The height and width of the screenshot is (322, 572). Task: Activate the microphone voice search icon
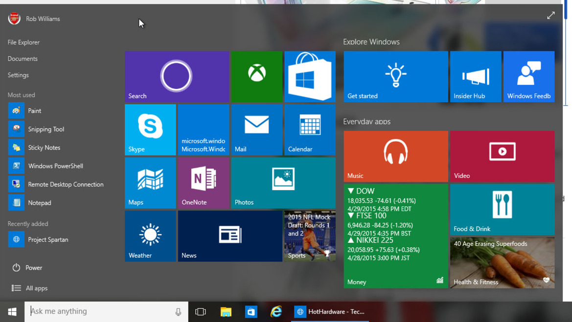click(x=179, y=312)
